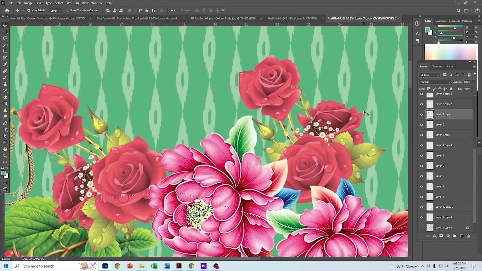
Task: Open the Window menu
Action: [x=97, y=3]
